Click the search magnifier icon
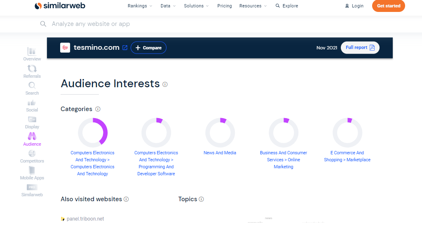Image resolution: width=422 pixels, height=237 pixels. coord(43,24)
